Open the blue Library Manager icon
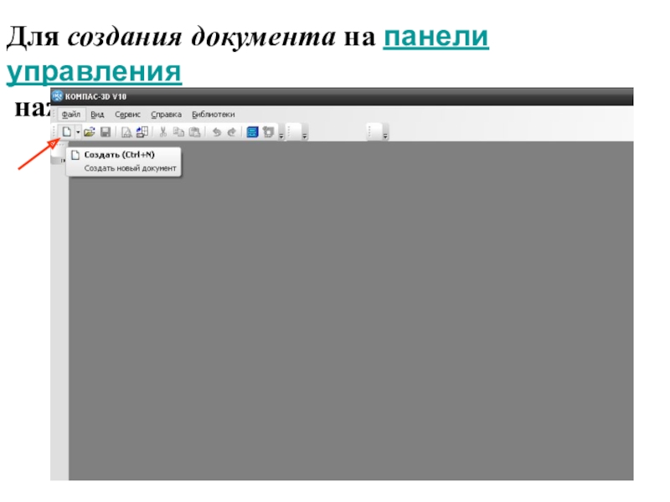Screen dimensions: 670x502 253,132
